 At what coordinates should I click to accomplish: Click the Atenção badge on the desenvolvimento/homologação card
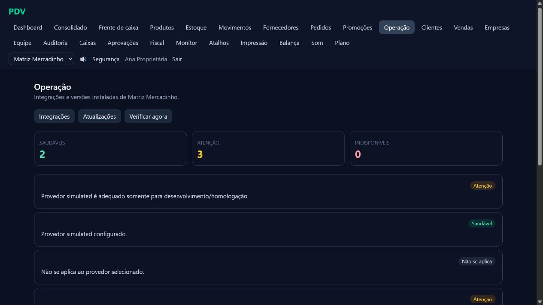(482, 185)
